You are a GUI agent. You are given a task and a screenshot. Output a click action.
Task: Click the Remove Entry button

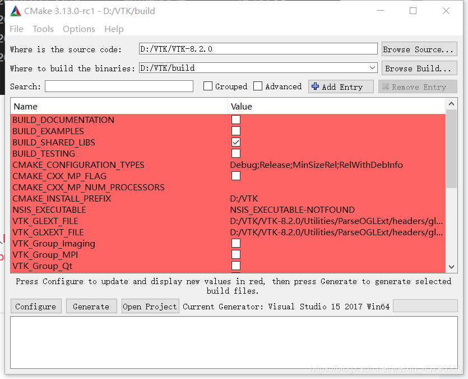pyautogui.click(x=418, y=87)
